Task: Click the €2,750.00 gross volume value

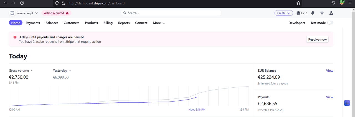Action: (x=19, y=77)
